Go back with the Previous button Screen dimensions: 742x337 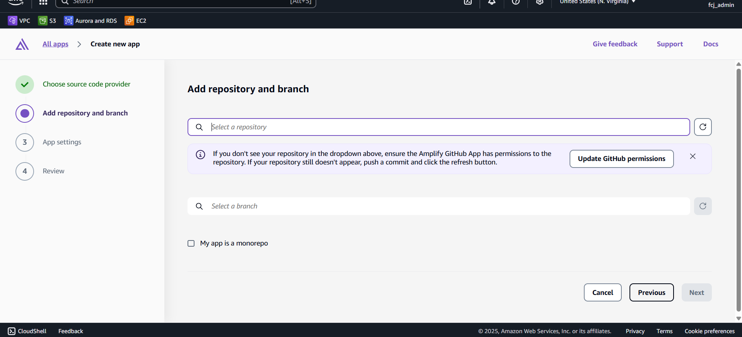pyautogui.click(x=651, y=293)
